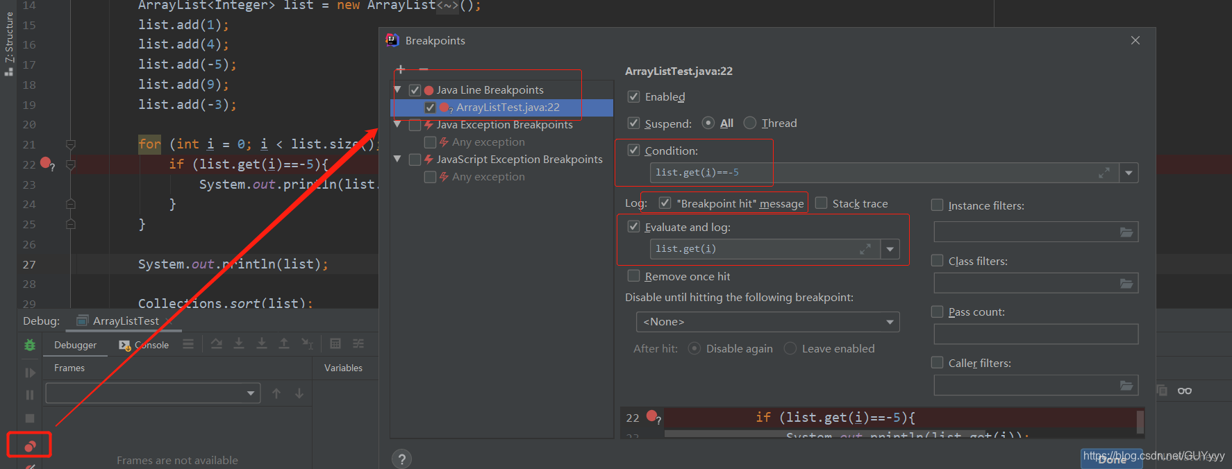Click the preview pane vertical scrollbar
Screen dimensions: 1232x469
(1140, 423)
